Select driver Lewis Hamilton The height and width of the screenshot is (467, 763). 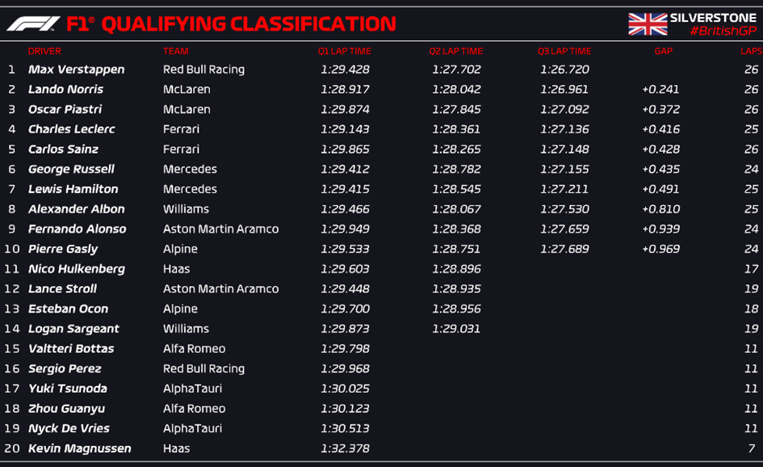click(73, 189)
